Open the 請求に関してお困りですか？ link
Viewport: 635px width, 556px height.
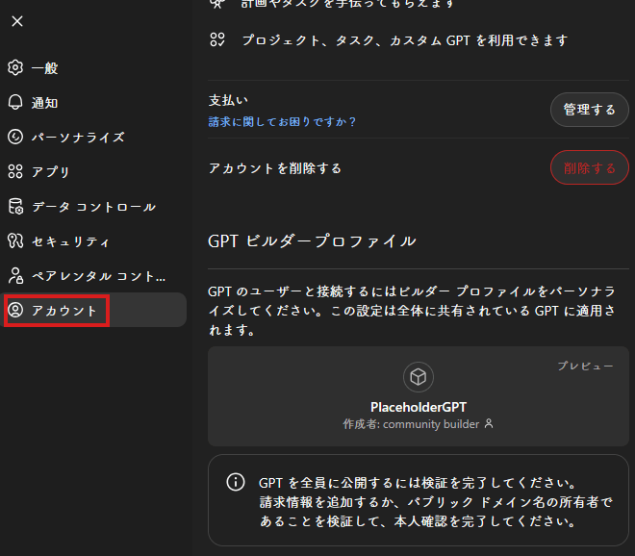point(283,122)
